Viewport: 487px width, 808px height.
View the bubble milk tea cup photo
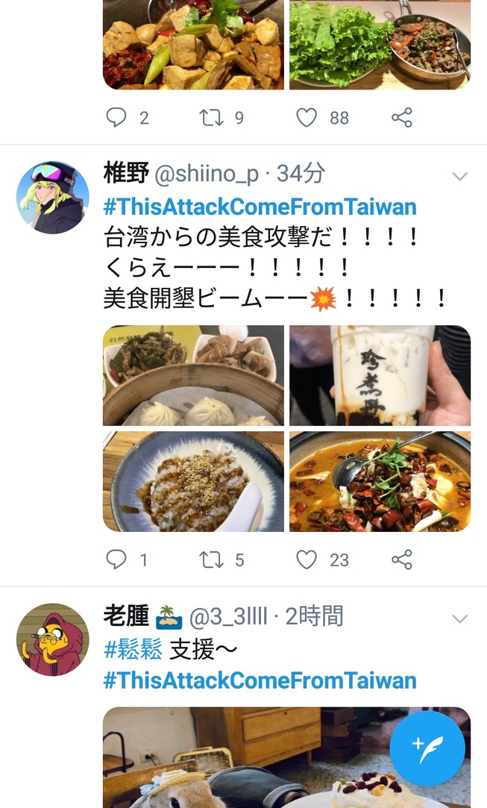[x=380, y=375]
